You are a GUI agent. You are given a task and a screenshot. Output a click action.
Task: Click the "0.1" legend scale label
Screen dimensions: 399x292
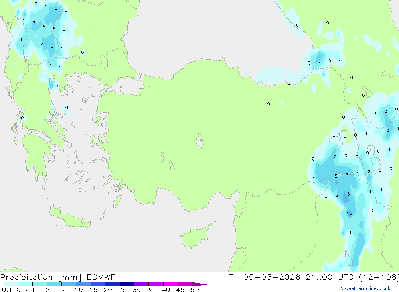[7, 290]
